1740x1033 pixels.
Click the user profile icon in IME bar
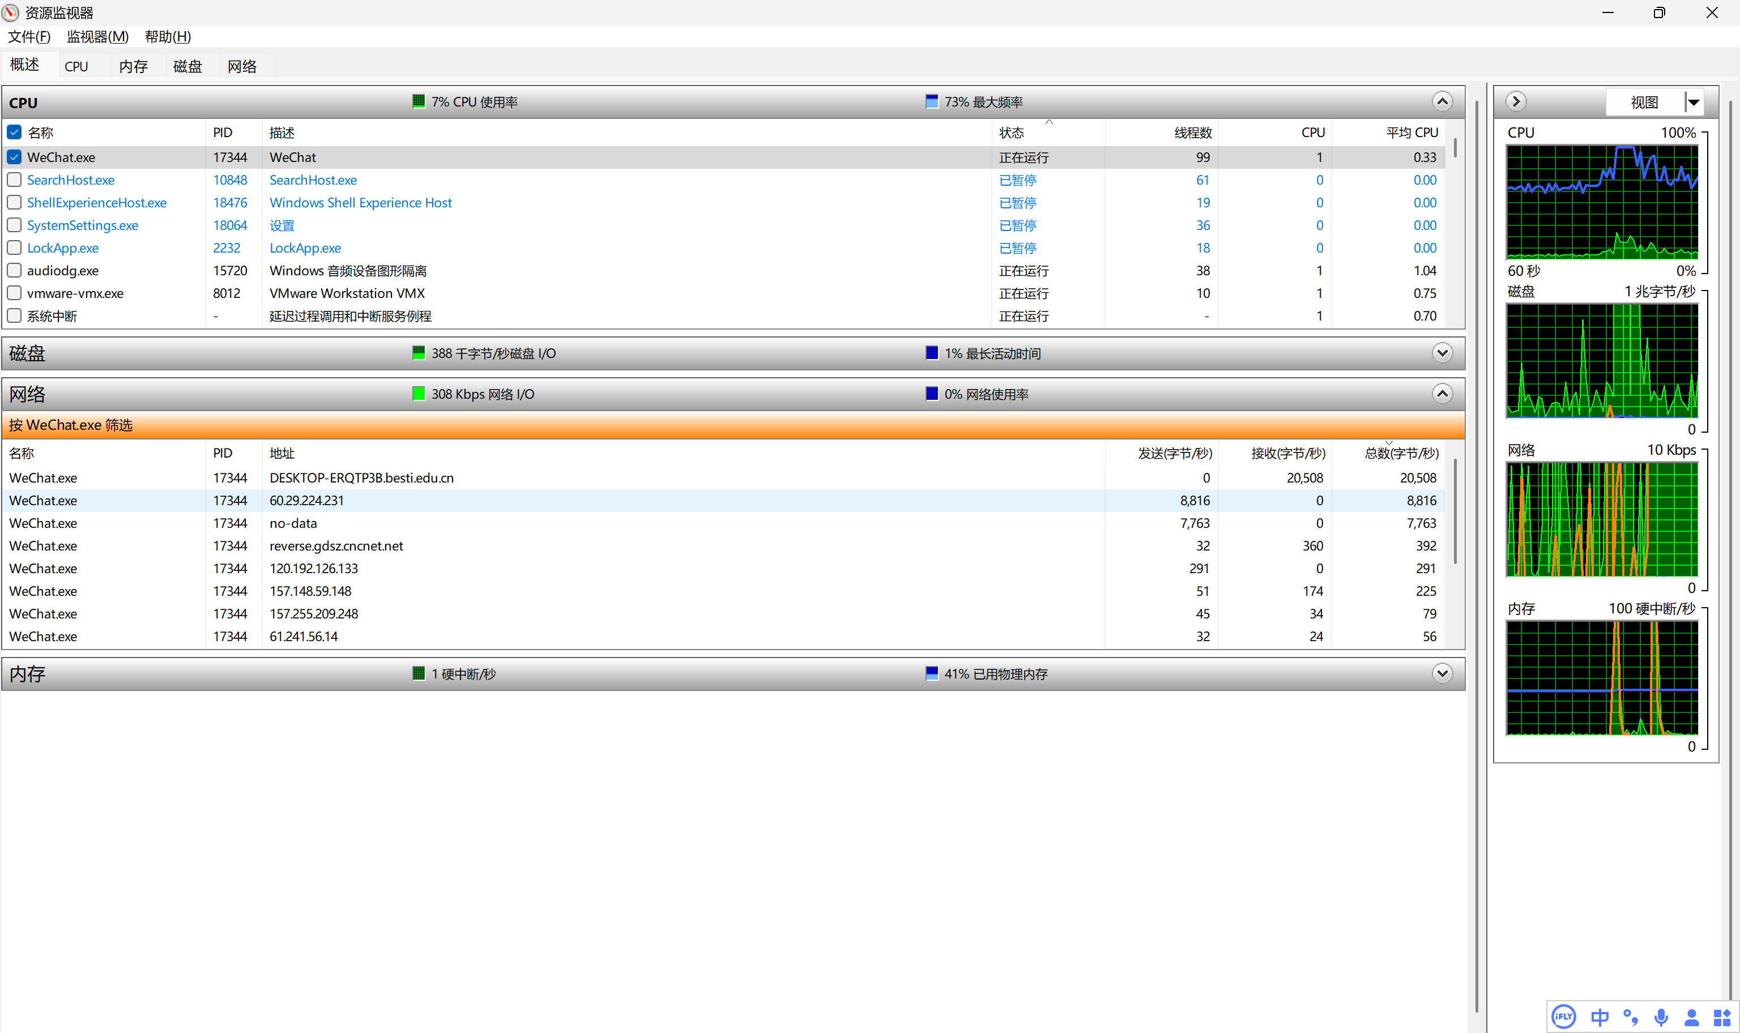coord(1691,1017)
